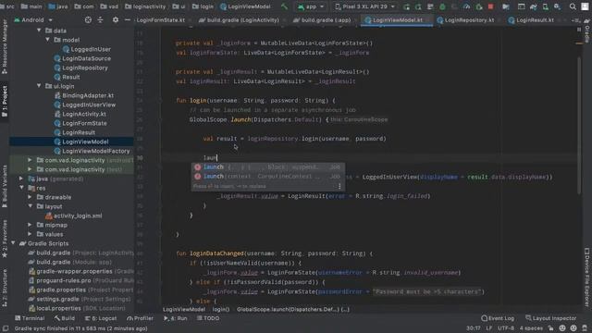Image resolution: width=592 pixels, height=333 pixels.
Task: Open the Profiler tool window
Action: tap(140, 318)
